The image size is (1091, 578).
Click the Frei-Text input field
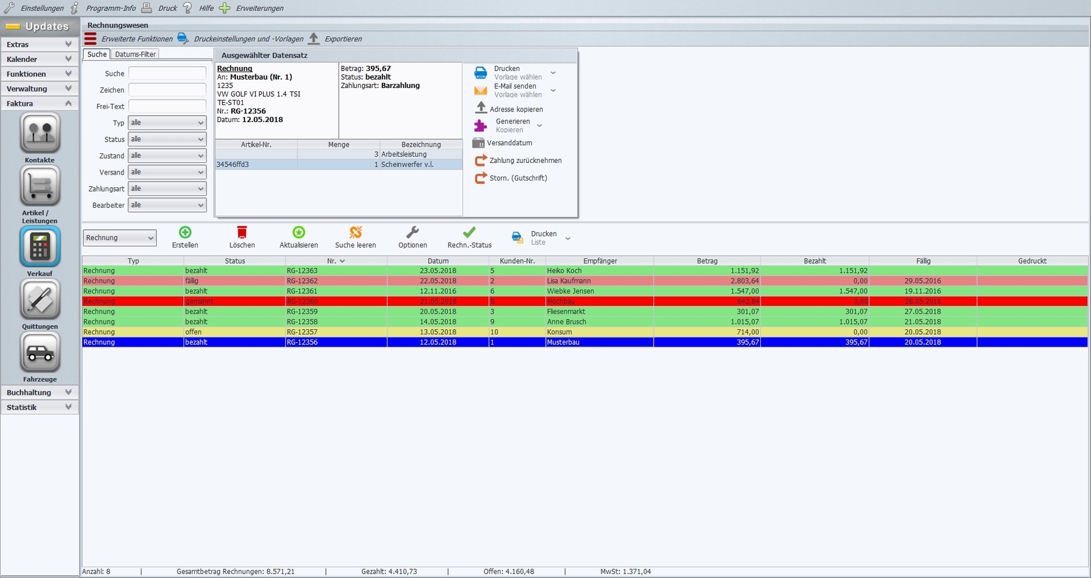167,106
